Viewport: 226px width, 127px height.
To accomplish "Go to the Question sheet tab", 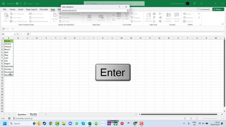I will click(x=22, y=114).
